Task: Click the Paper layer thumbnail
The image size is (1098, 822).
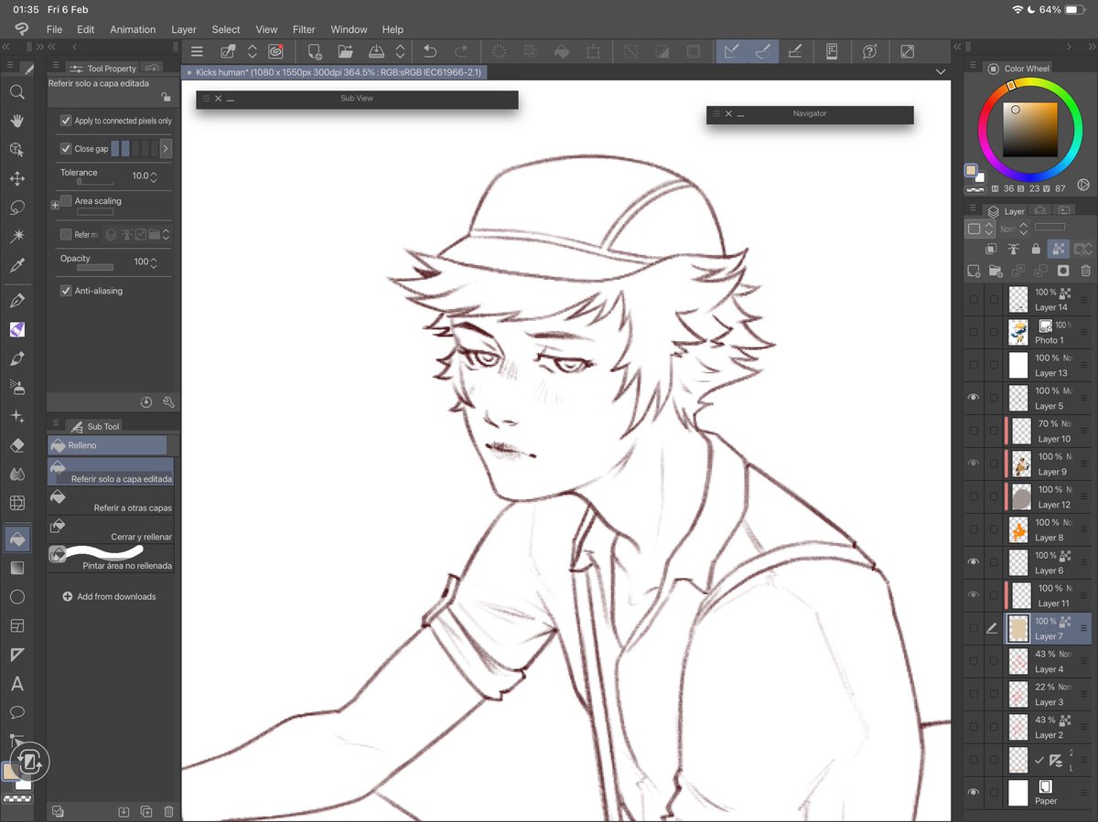Action: pos(1017,792)
